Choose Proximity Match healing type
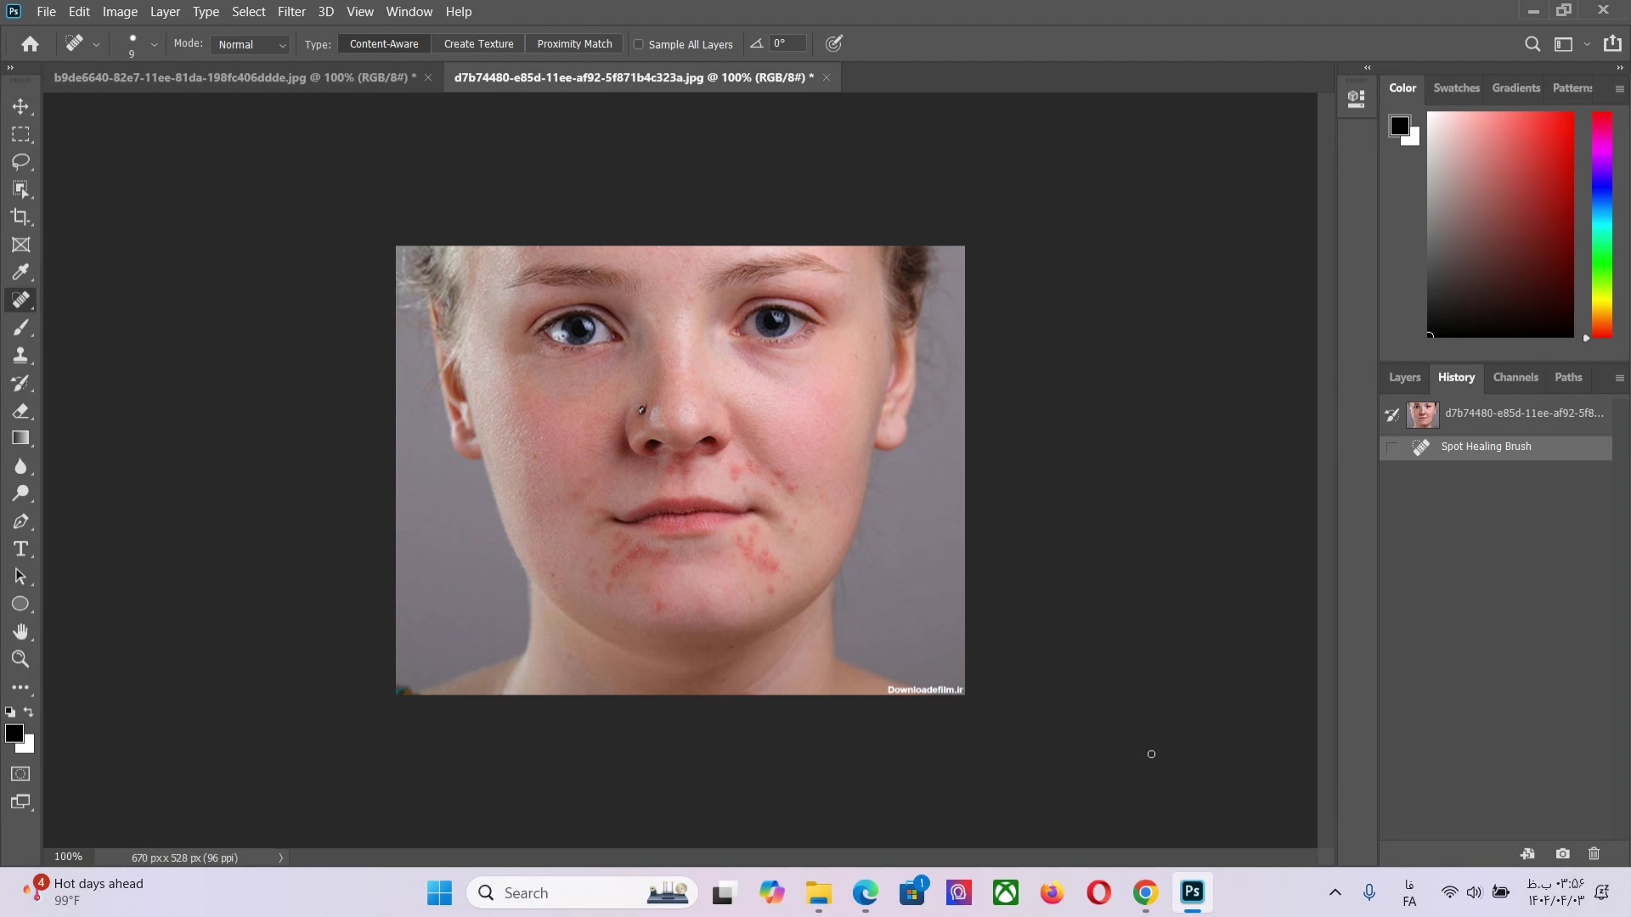 574,44
